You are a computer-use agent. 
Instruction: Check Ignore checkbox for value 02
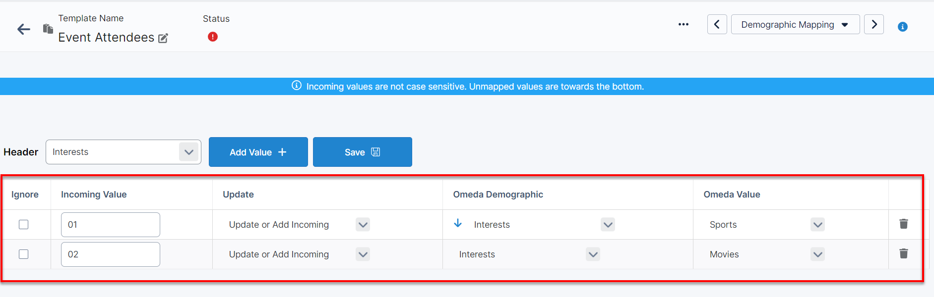[24, 254]
